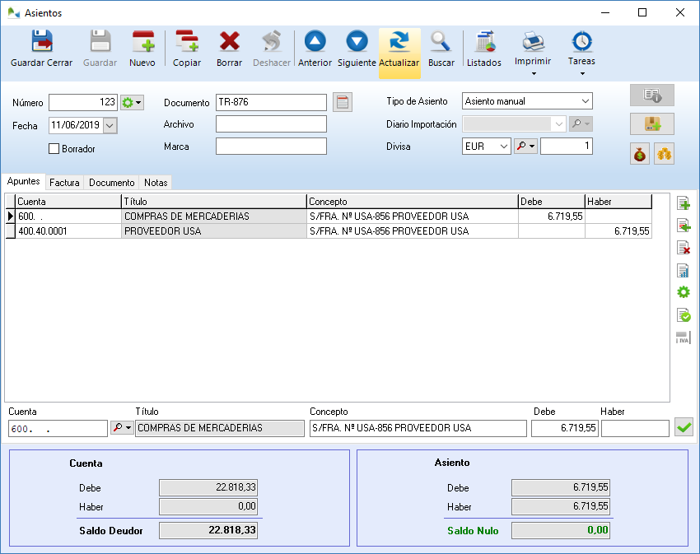Expand the Tipo de Asiento dropdown

point(585,101)
